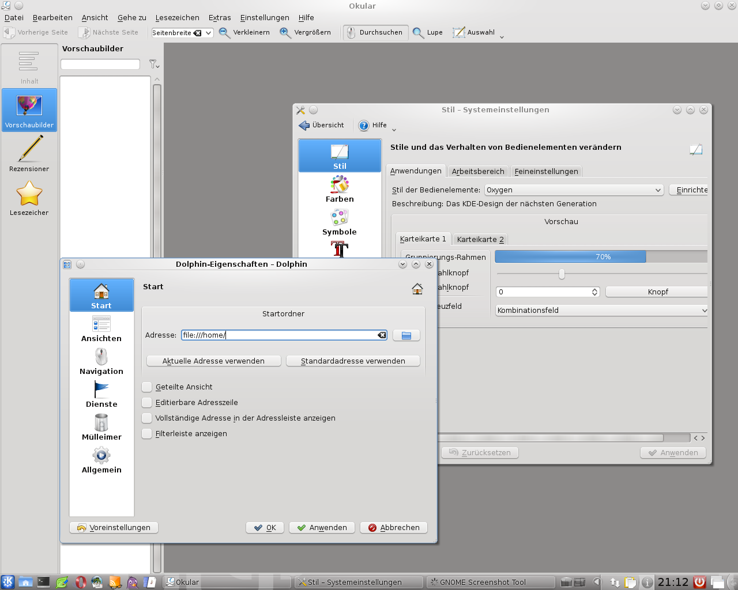Open the Navigation page in Dolphin settings
Viewport: 738px width, 590px height.
[x=101, y=362]
